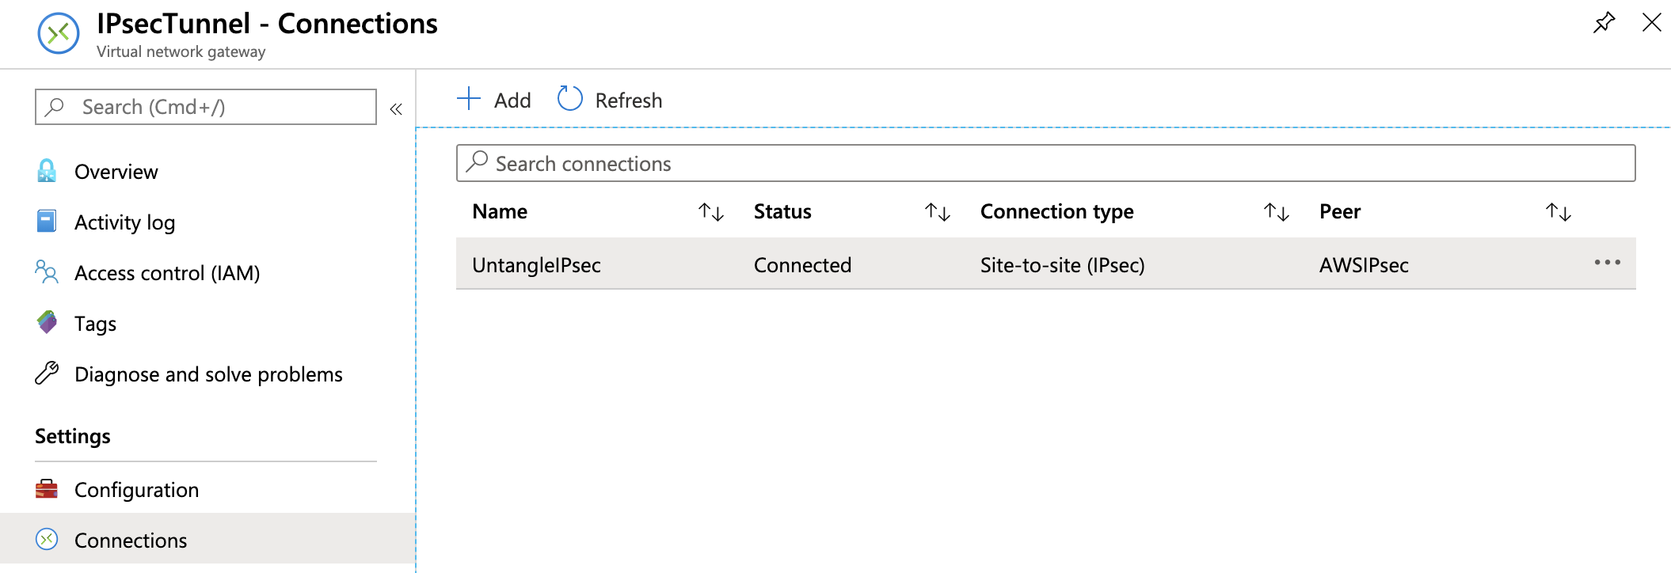Image resolution: width=1671 pixels, height=573 pixels.
Task: Click the plus icon beside Add
Action: click(x=469, y=98)
